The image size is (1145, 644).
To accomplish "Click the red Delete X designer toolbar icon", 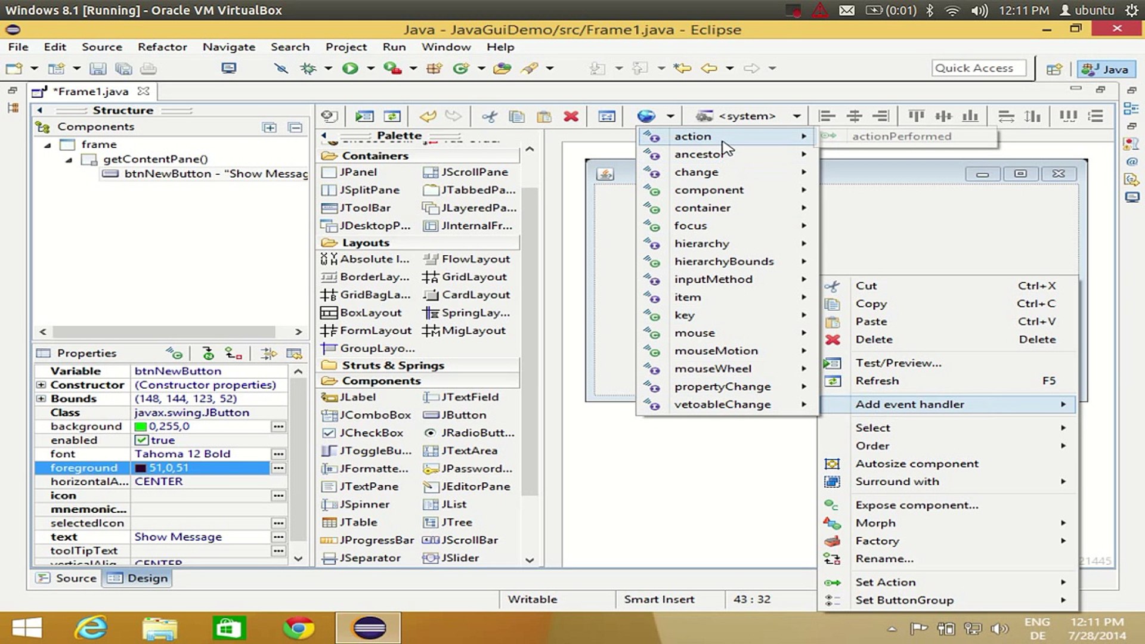I will click(x=571, y=116).
